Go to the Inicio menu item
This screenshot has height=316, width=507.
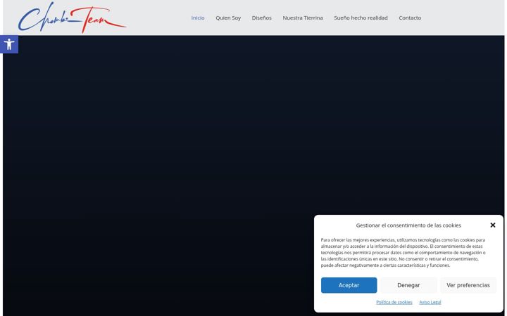(198, 18)
